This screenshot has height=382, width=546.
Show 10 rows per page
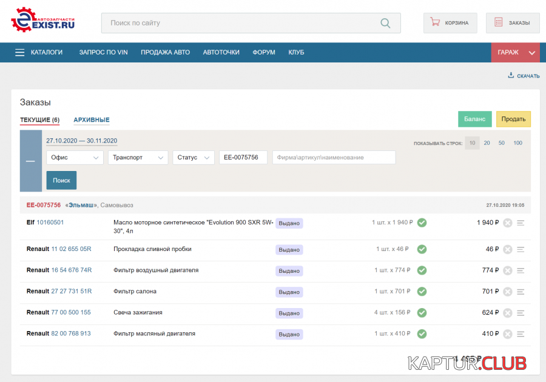(472, 143)
